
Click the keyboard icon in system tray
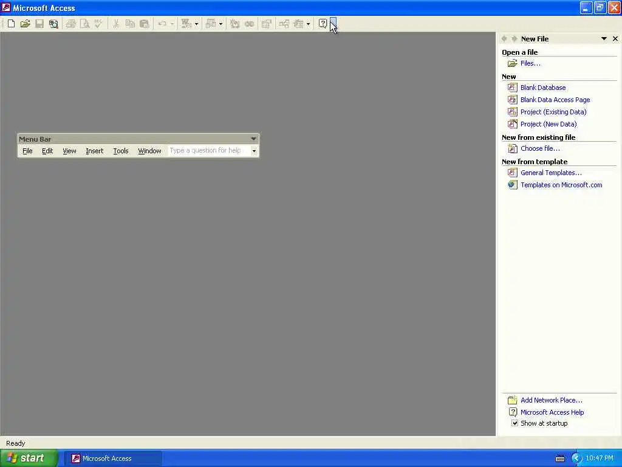(559, 458)
